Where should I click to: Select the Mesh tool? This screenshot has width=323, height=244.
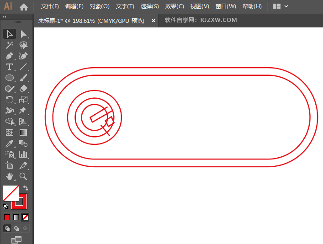pos(10,133)
